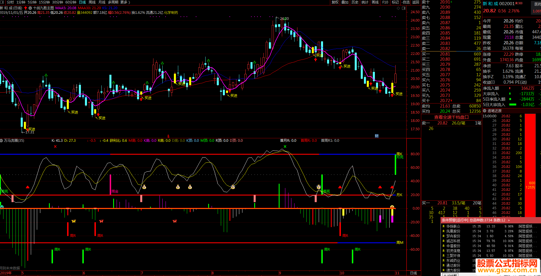Click 化学制药 industry label

171,13
